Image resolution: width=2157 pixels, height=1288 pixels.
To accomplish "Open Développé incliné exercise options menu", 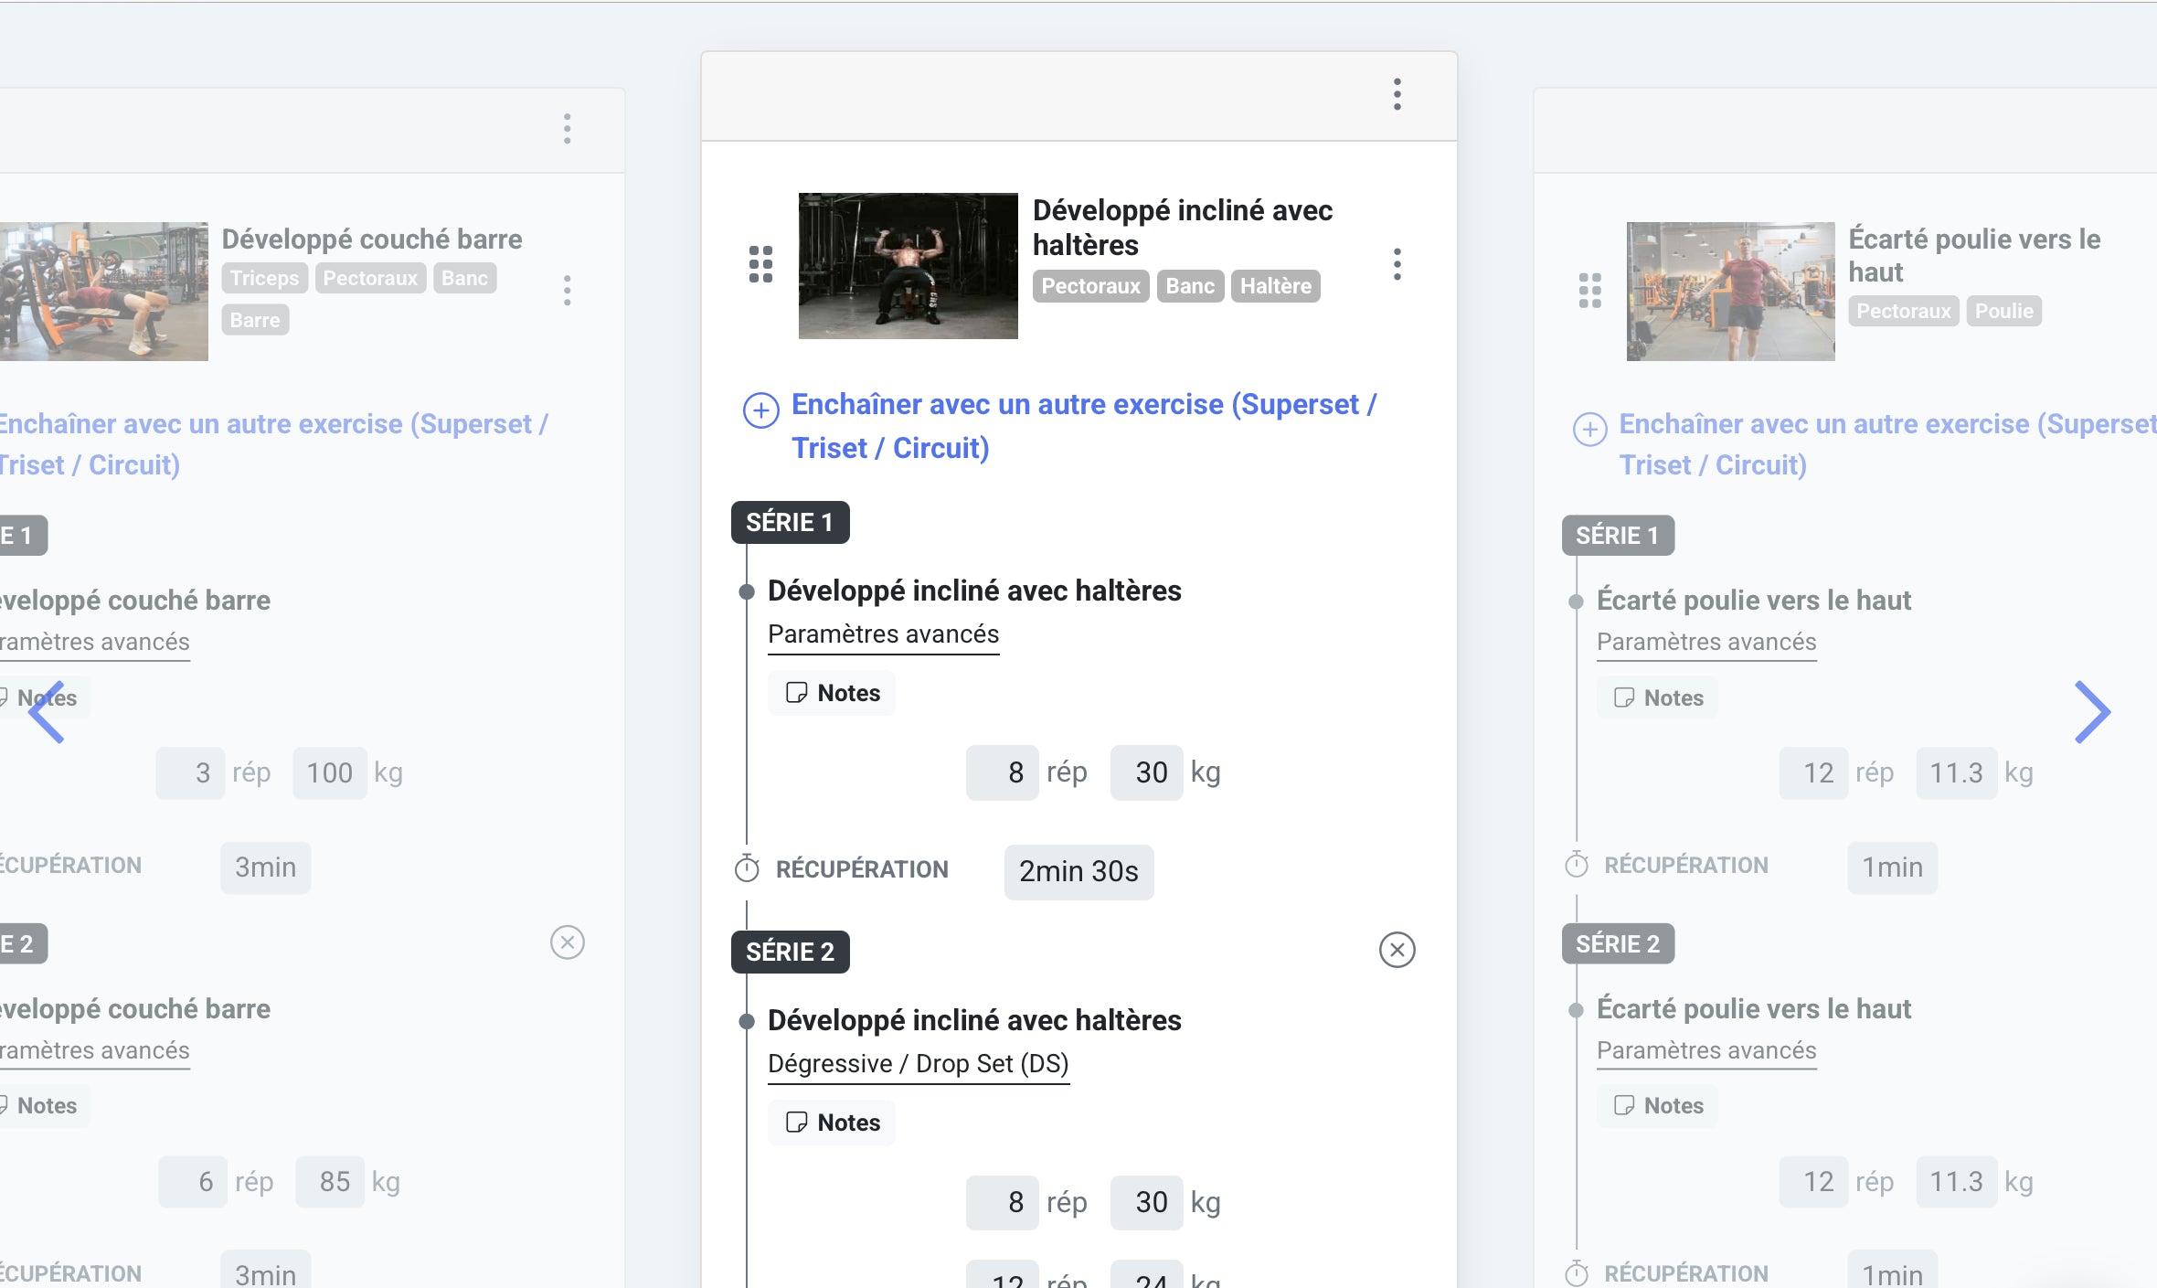I will (x=1397, y=264).
